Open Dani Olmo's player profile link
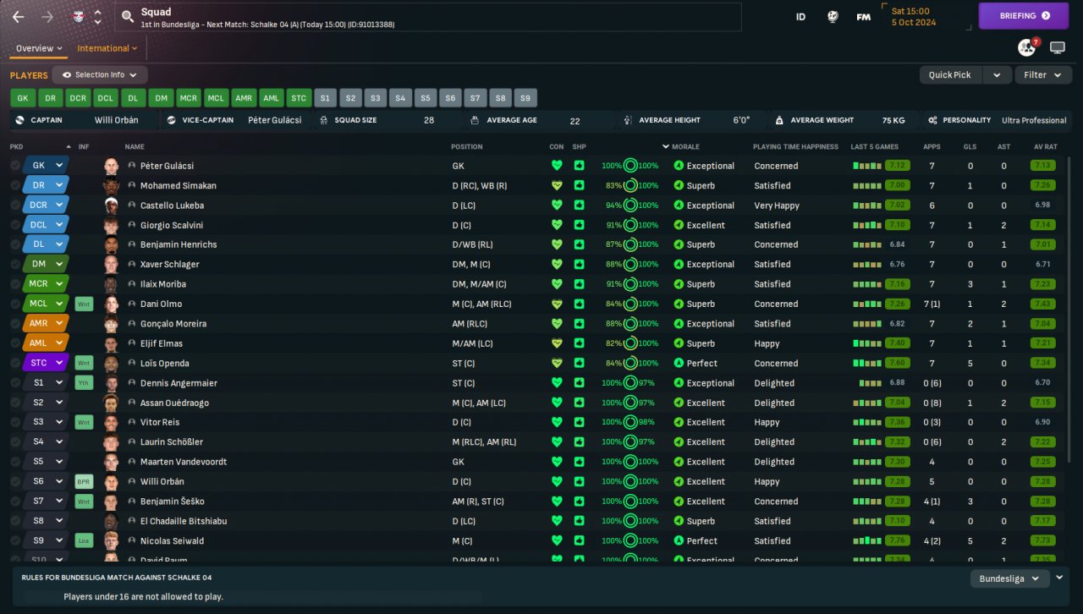The width and height of the screenshot is (1083, 614). tap(161, 304)
